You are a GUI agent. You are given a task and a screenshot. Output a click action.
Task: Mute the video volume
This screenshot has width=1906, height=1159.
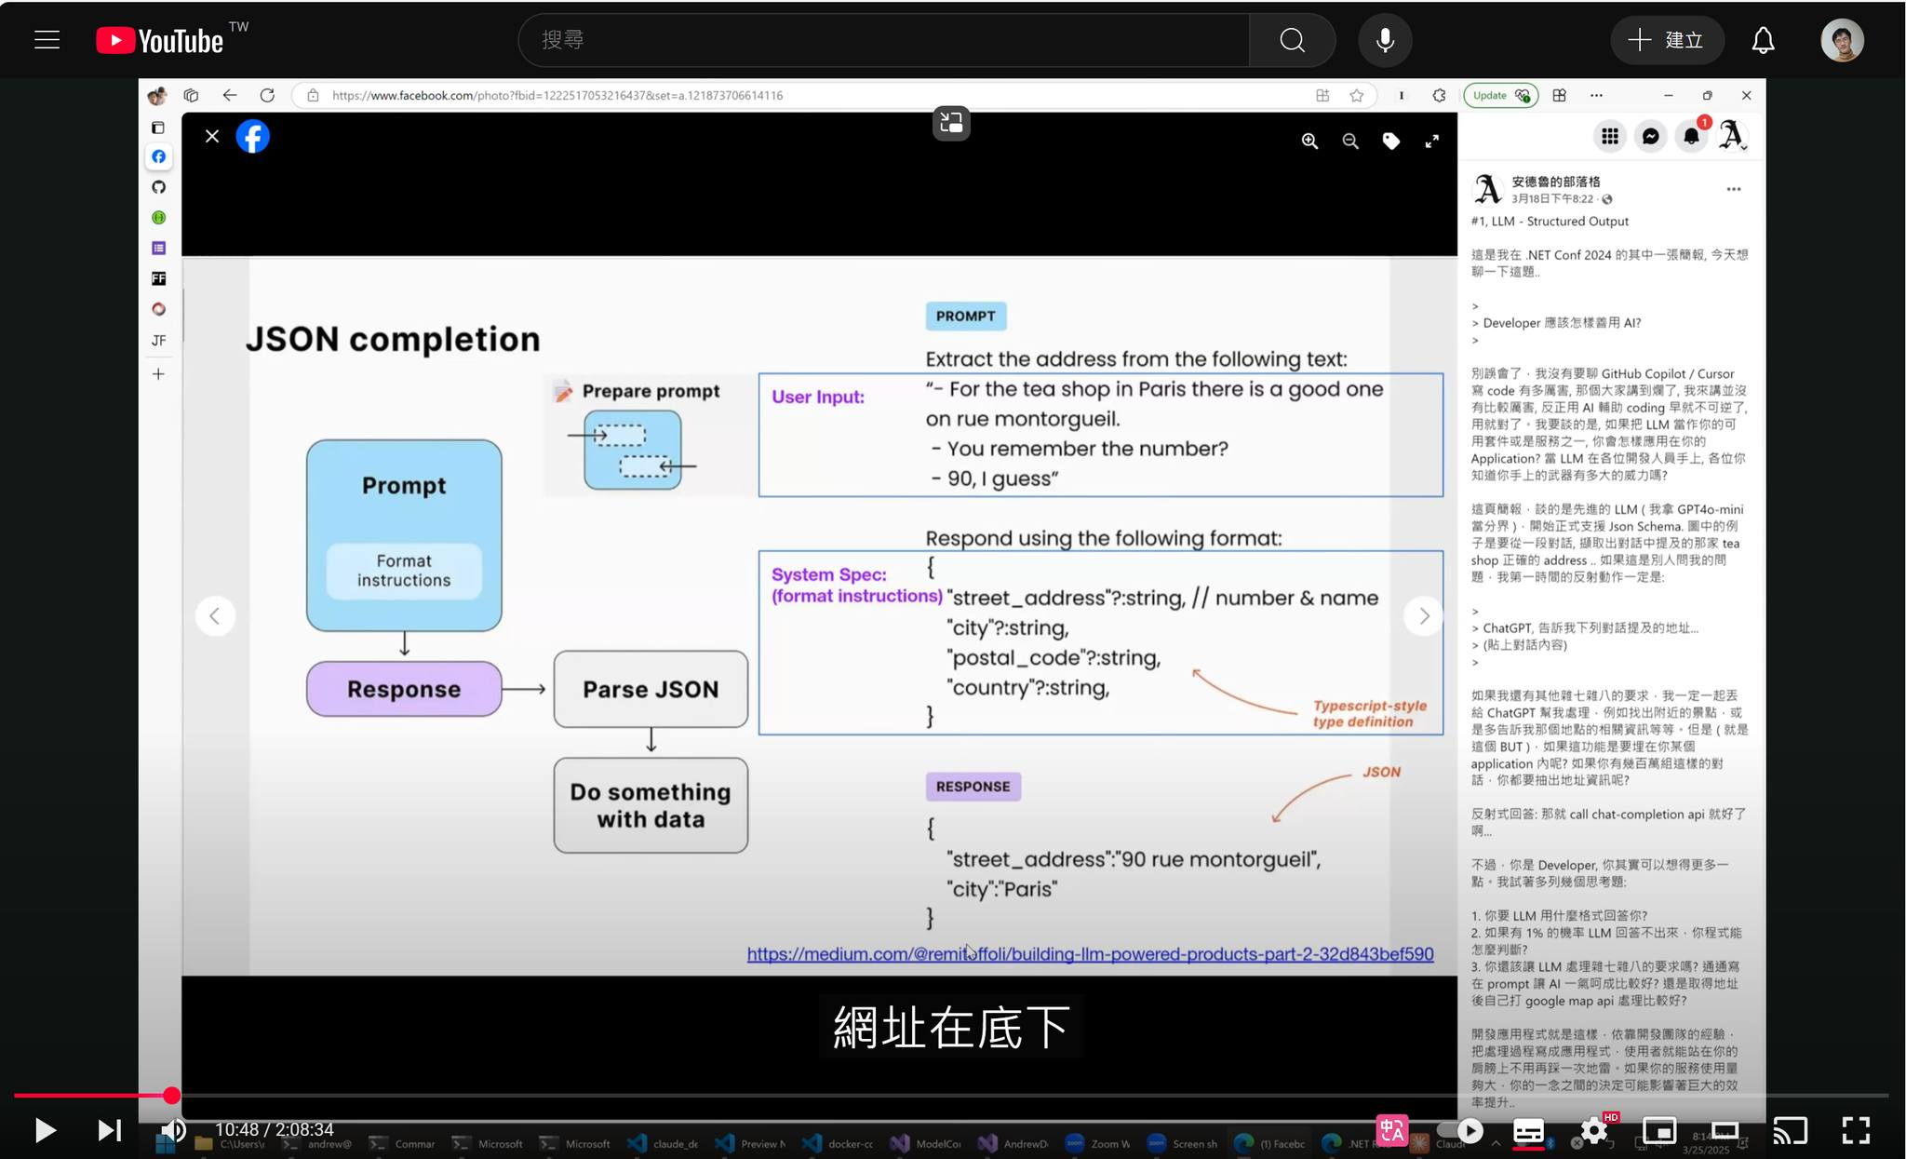[x=173, y=1130]
